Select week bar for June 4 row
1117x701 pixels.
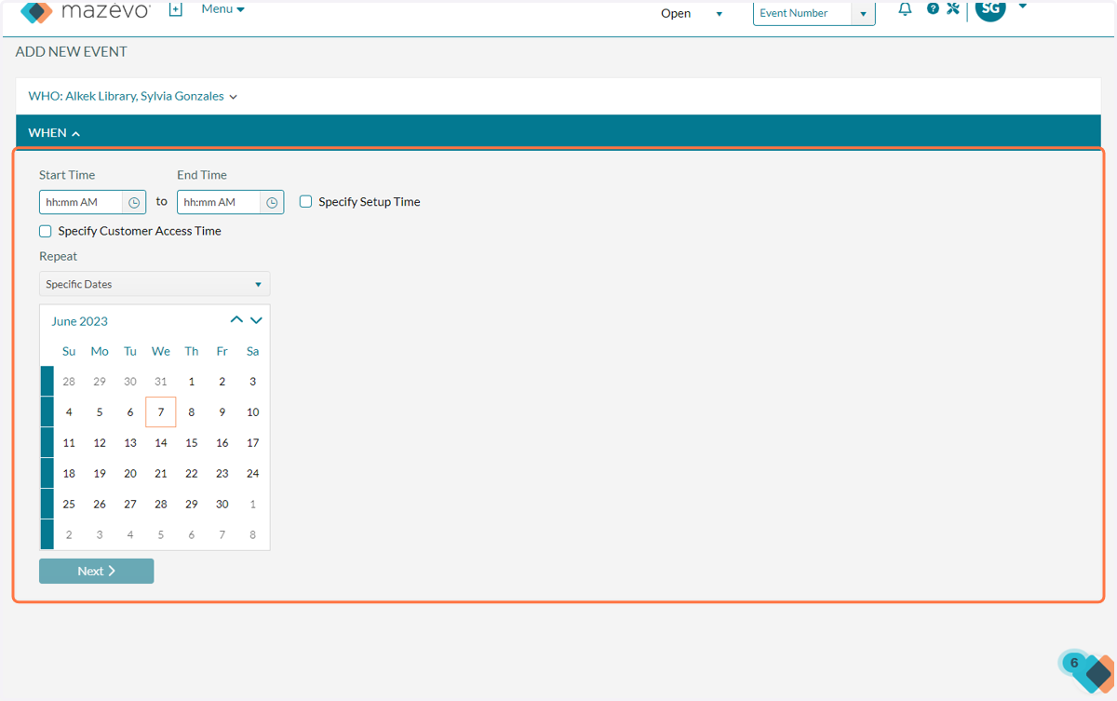pos(47,412)
